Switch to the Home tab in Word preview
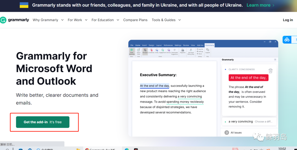The image size is (297, 150). (x=138, y=45)
